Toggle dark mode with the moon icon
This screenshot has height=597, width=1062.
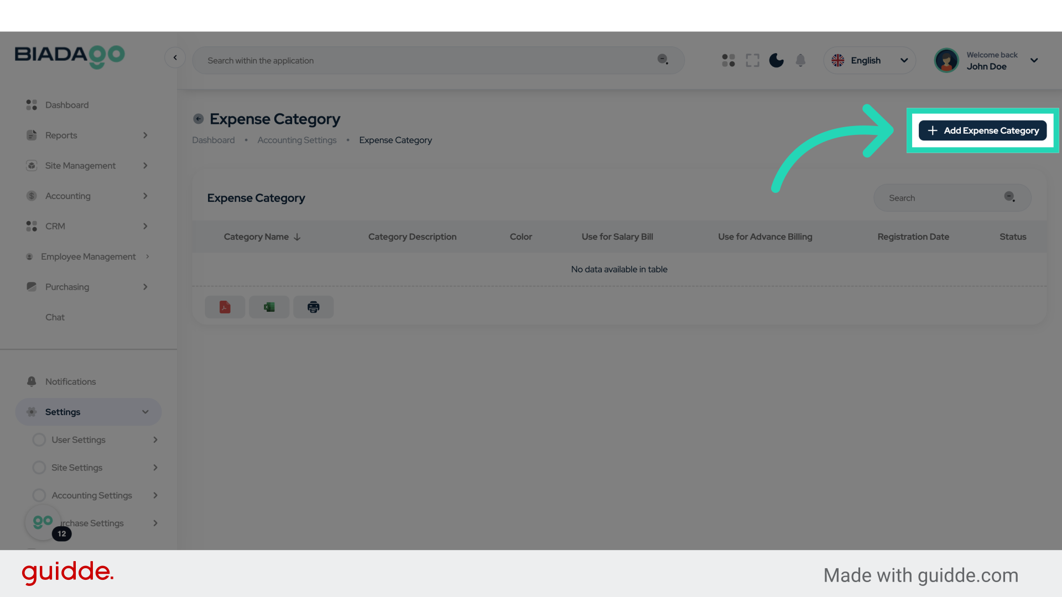(x=776, y=60)
